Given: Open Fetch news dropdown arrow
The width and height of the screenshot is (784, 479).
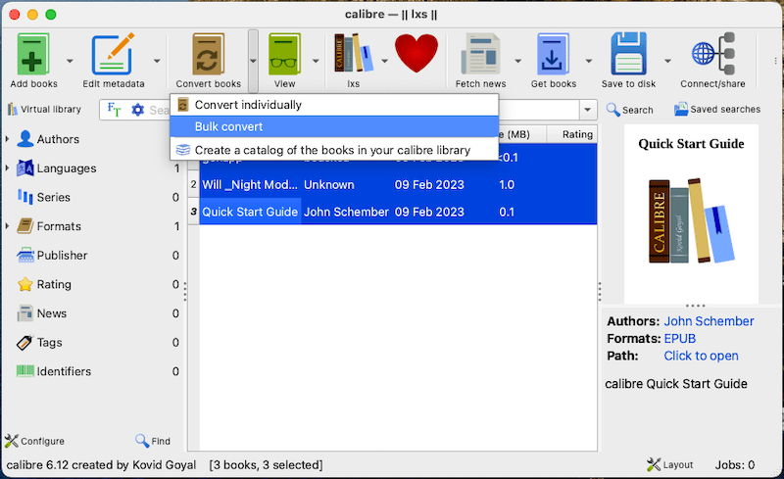Looking at the screenshot, I should click(x=517, y=61).
